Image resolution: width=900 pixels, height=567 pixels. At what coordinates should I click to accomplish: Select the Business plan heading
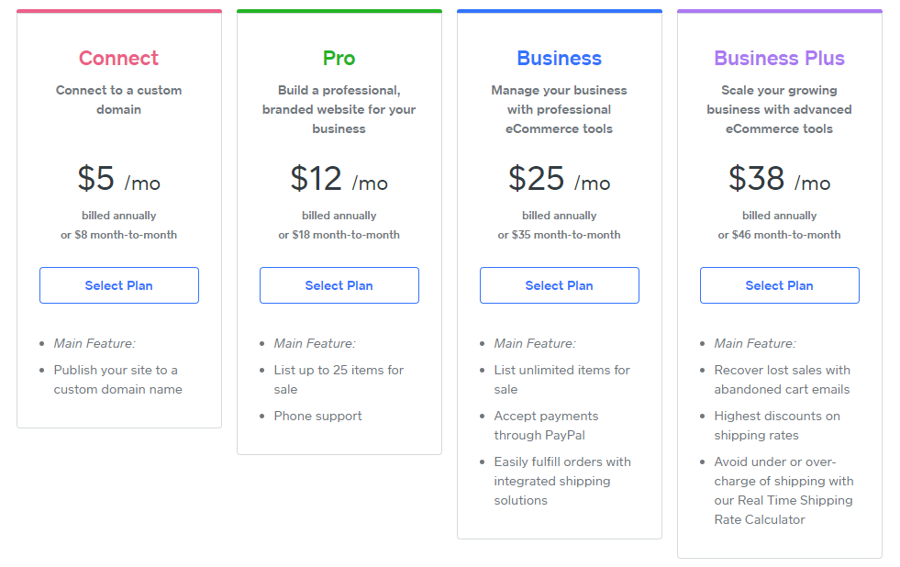pyautogui.click(x=559, y=58)
